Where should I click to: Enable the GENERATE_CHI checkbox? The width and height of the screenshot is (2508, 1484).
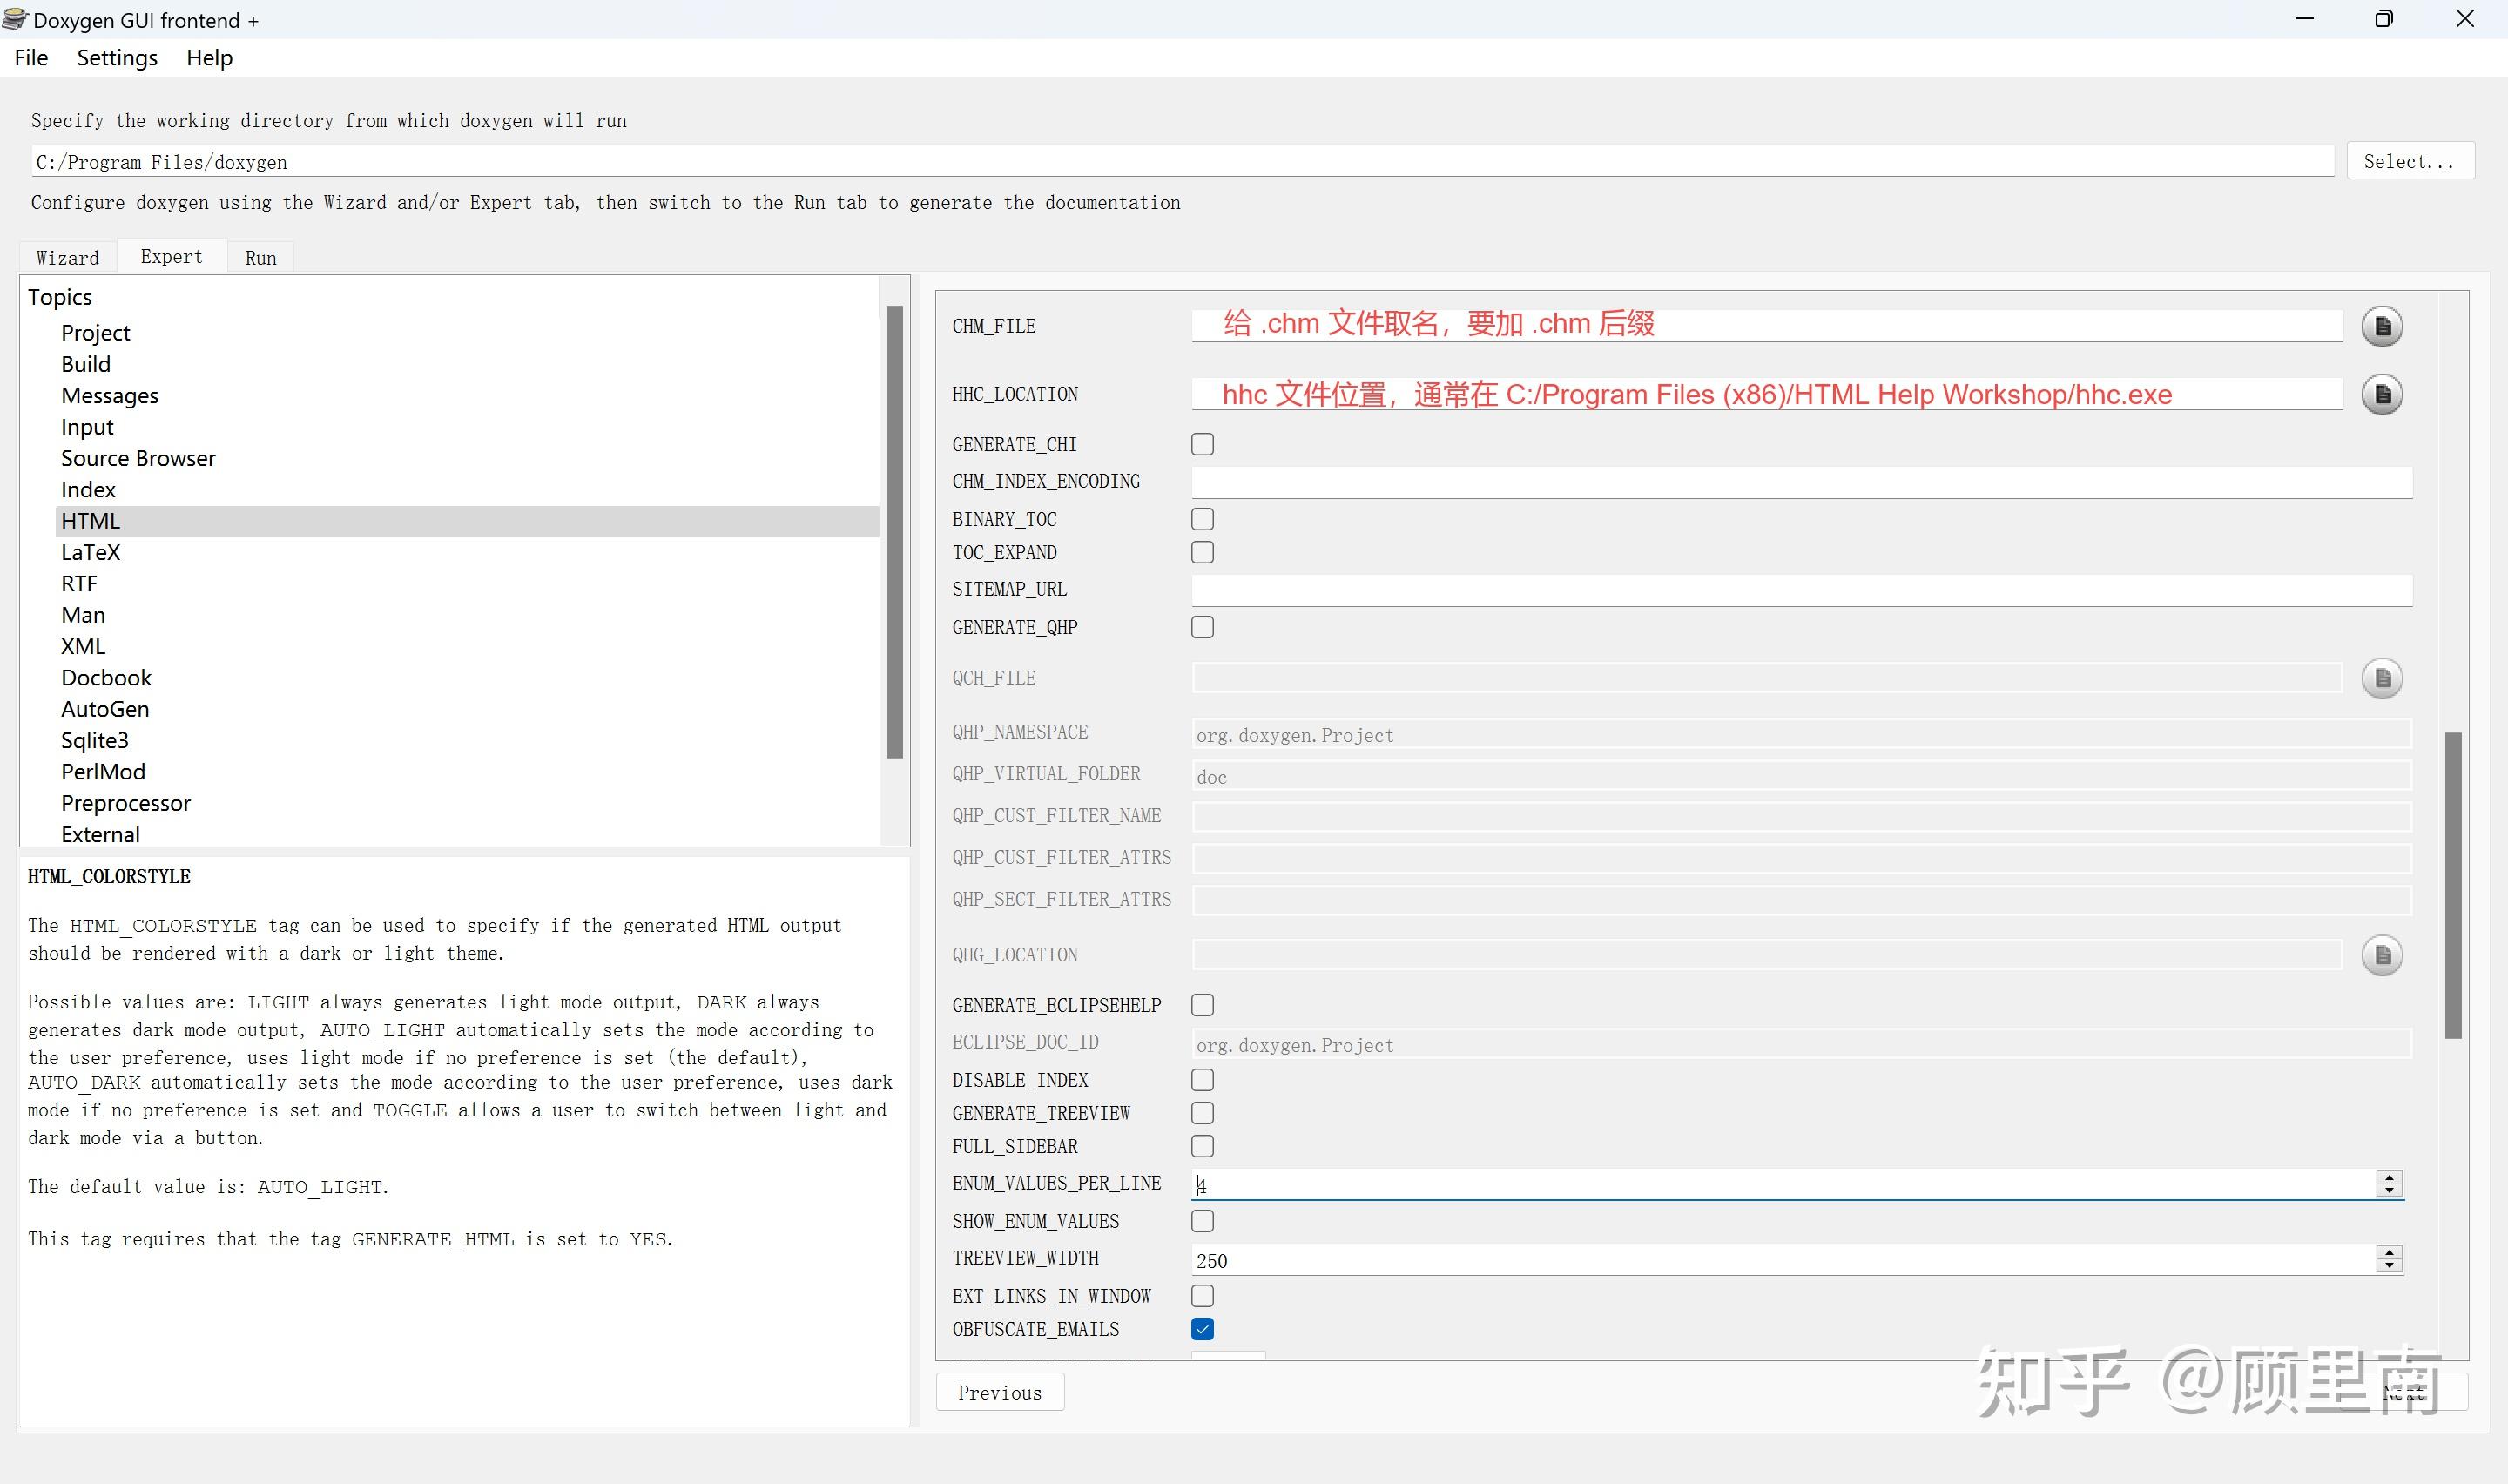(1203, 444)
